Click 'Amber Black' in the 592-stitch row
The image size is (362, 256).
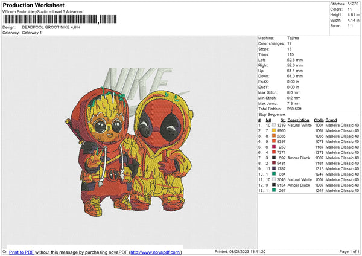[299, 158]
